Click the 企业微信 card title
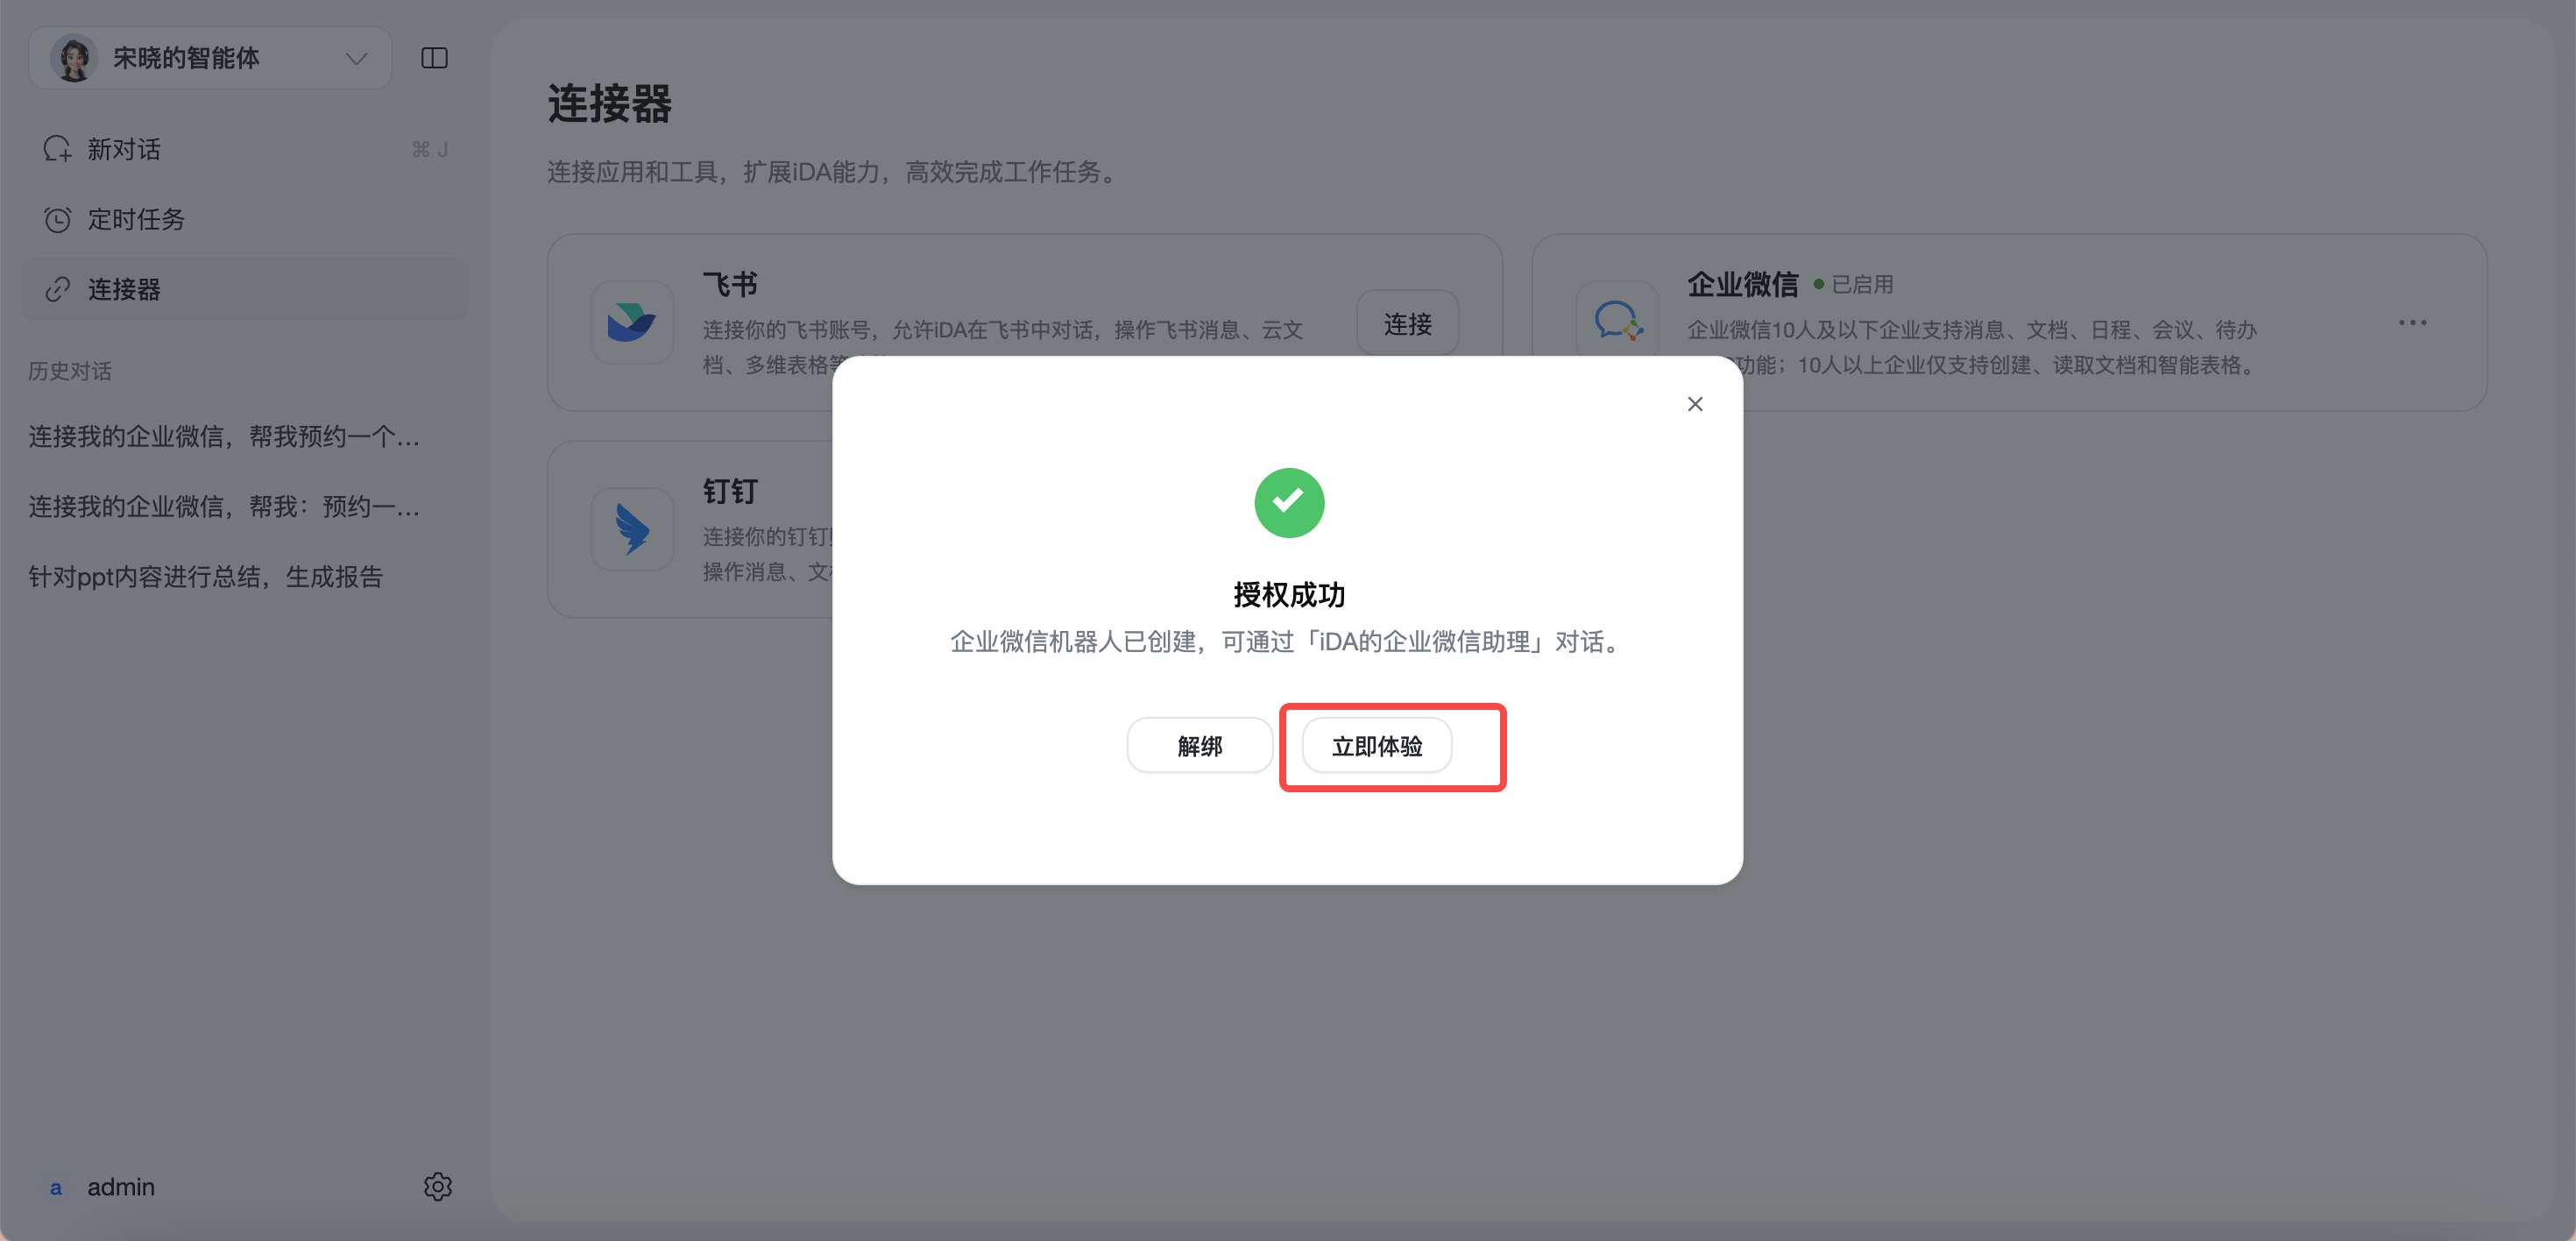 (1742, 285)
